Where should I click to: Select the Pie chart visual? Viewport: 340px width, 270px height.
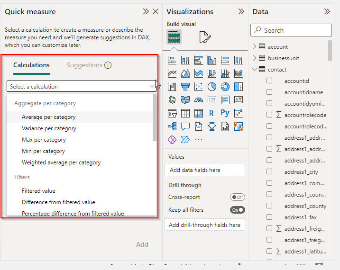click(212, 87)
